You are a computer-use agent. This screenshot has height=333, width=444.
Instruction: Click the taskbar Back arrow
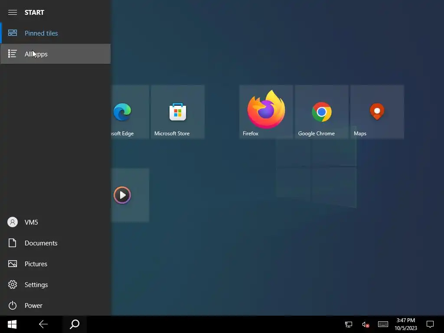click(43, 324)
